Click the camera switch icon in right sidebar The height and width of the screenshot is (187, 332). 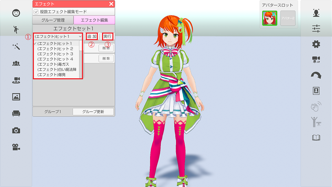(x=316, y=60)
